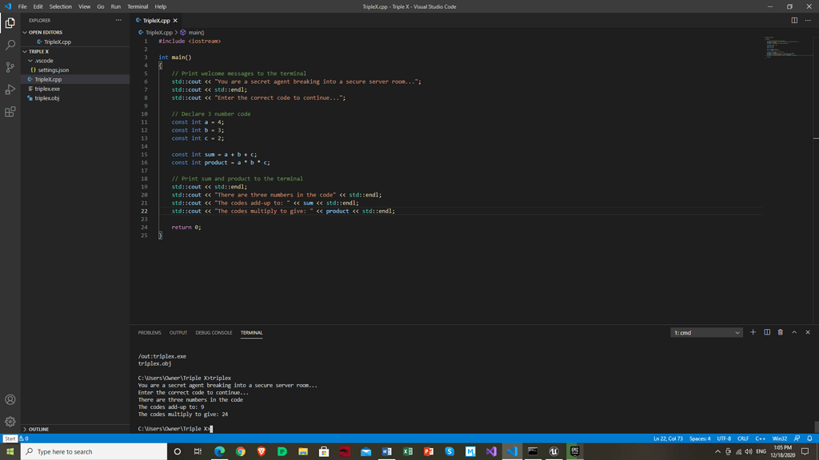Maximize the panel with the chevron toggle
Viewport: 819px width, 460px height.
click(793, 332)
